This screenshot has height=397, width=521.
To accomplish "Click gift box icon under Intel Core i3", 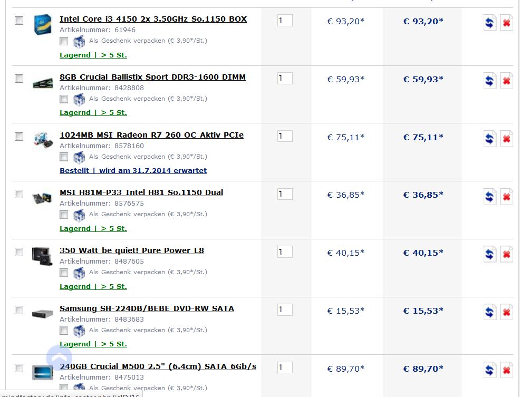I will 79,42.
